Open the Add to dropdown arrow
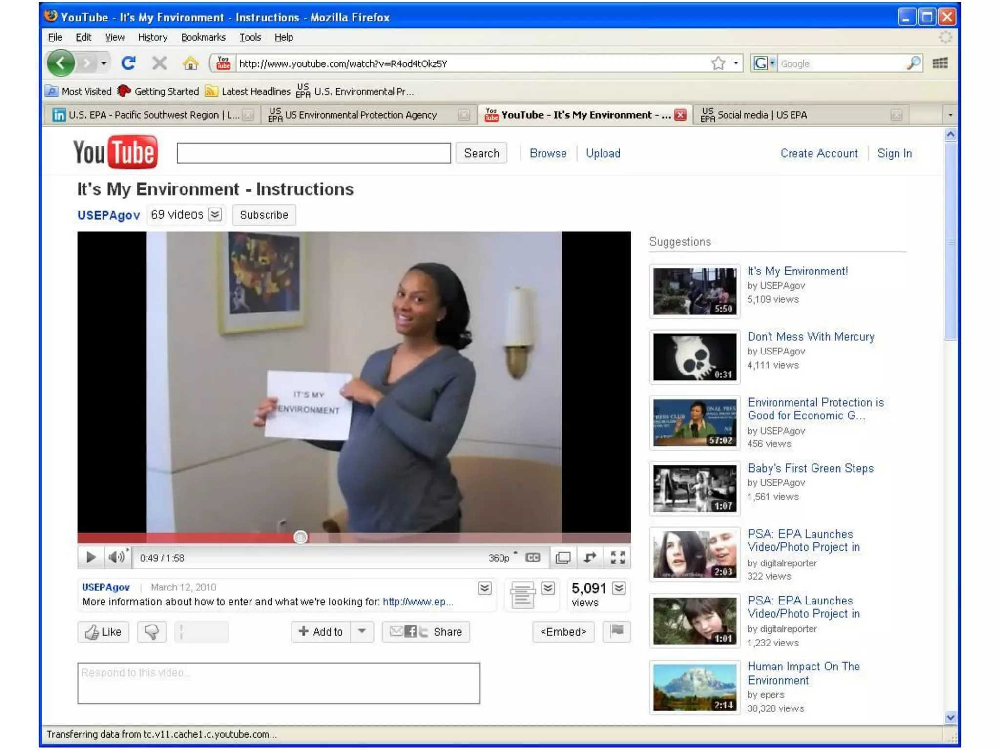 362,631
